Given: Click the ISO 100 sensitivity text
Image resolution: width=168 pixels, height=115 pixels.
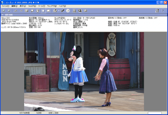Looking at the screenshot, I should coord(35,27).
